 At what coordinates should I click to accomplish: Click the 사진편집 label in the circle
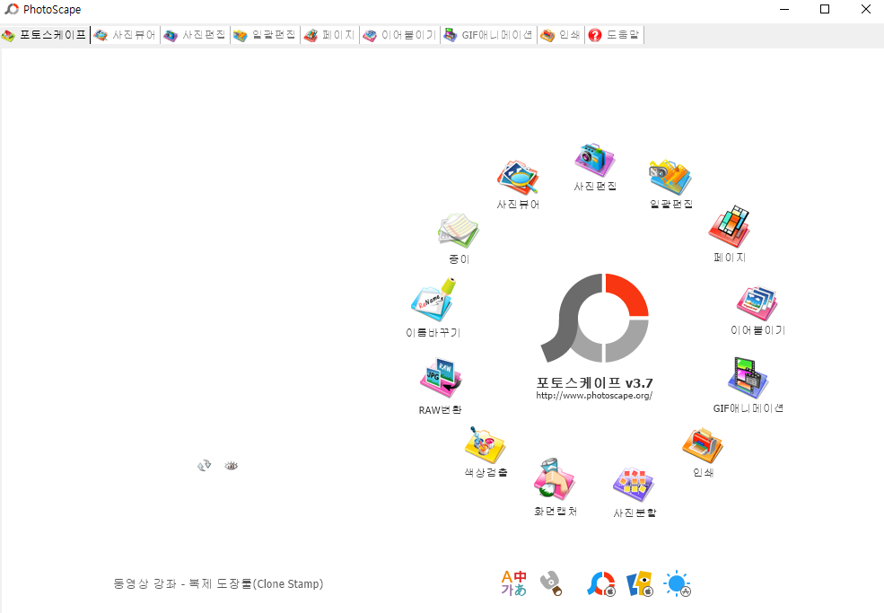(x=595, y=186)
